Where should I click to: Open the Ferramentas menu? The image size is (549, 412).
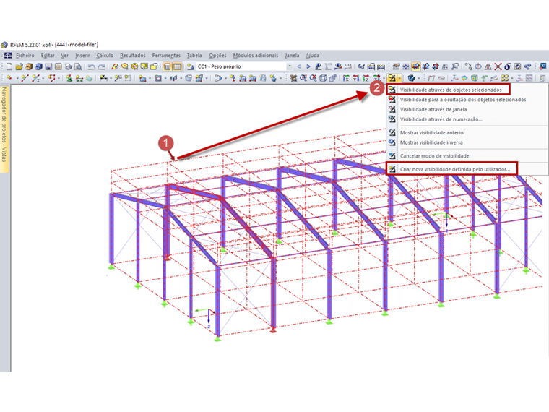pos(166,56)
